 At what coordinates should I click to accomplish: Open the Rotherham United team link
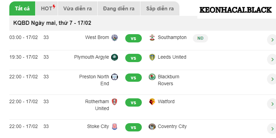click(97, 105)
